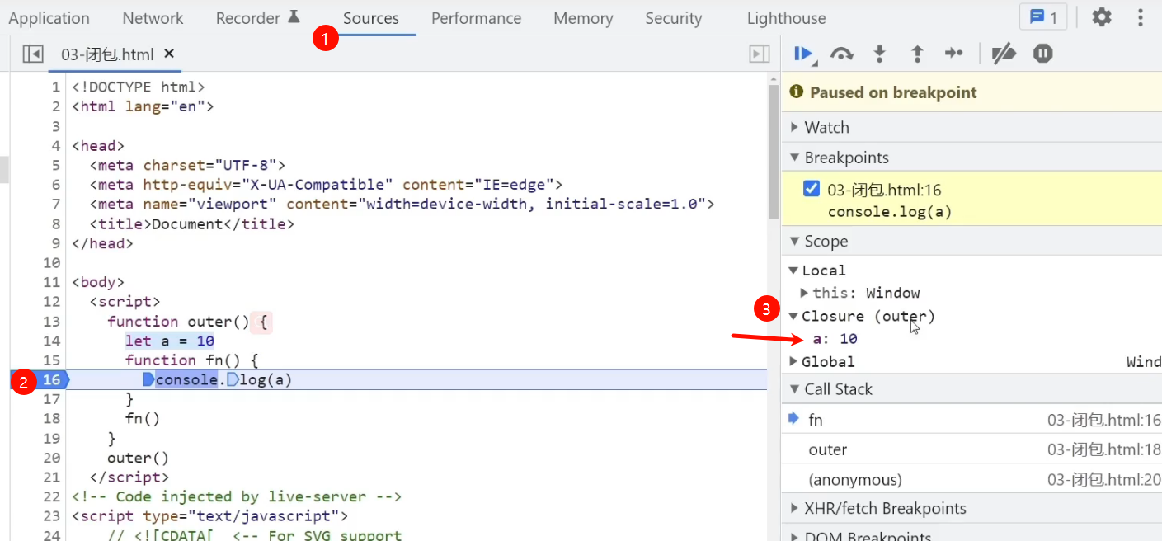
Task: Open 03-闭包.html:18 source link
Action: point(1104,449)
